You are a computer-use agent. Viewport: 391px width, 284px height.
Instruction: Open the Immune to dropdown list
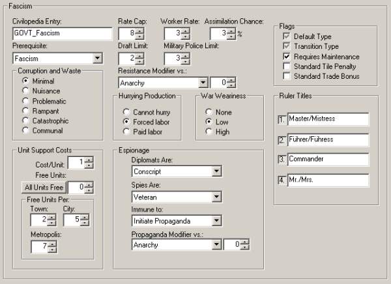pyautogui.click(x=216, y=221)
